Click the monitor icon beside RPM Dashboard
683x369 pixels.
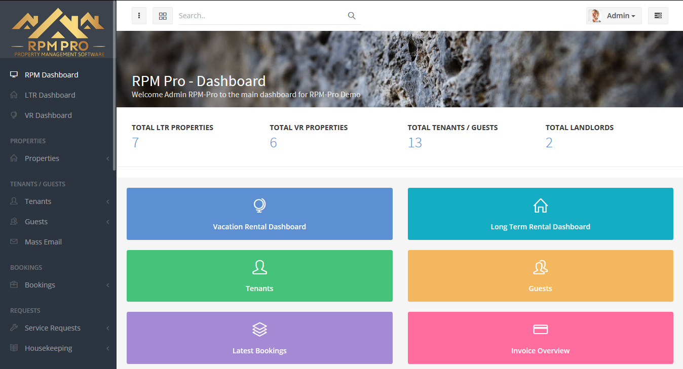point(14,74)
